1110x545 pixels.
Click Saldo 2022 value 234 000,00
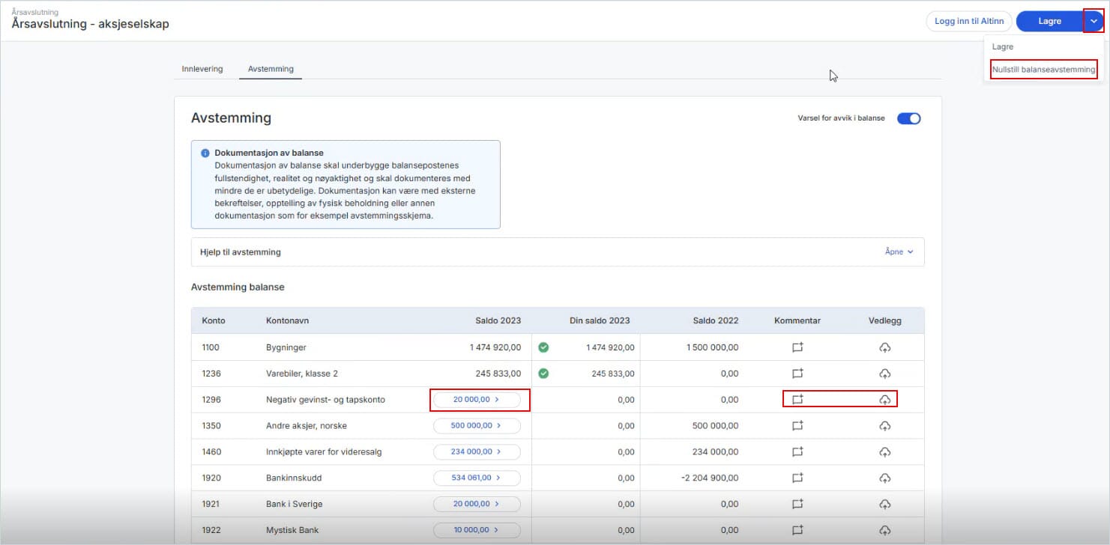[x=715, y=452]
